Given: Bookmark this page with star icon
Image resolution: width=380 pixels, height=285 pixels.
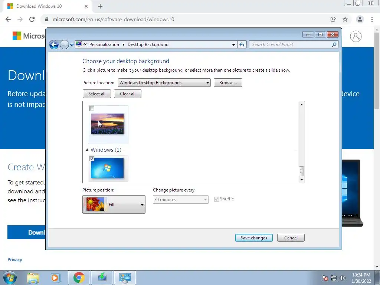Looking at the screenshot, I should tap(345, 19).
